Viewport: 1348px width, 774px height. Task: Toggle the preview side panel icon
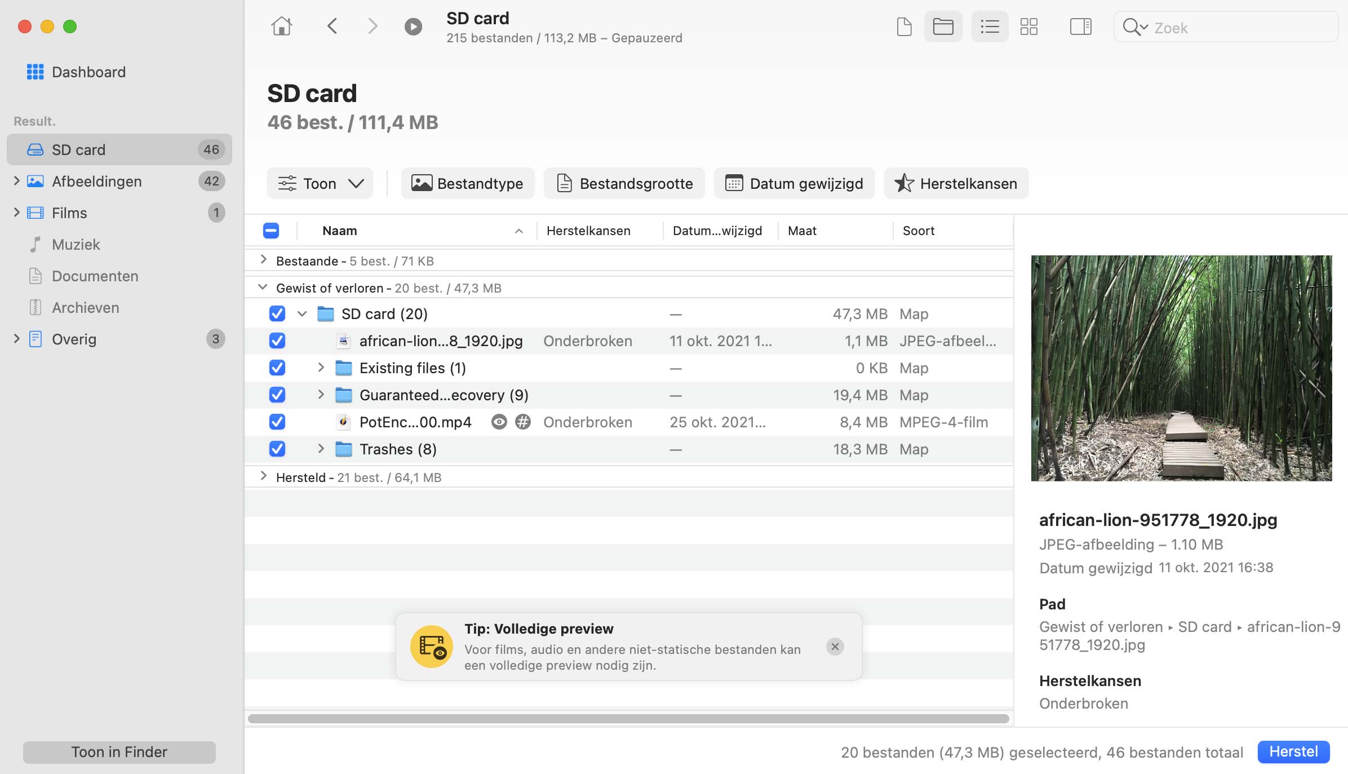pyautogui.click(x=1080, y=26)
